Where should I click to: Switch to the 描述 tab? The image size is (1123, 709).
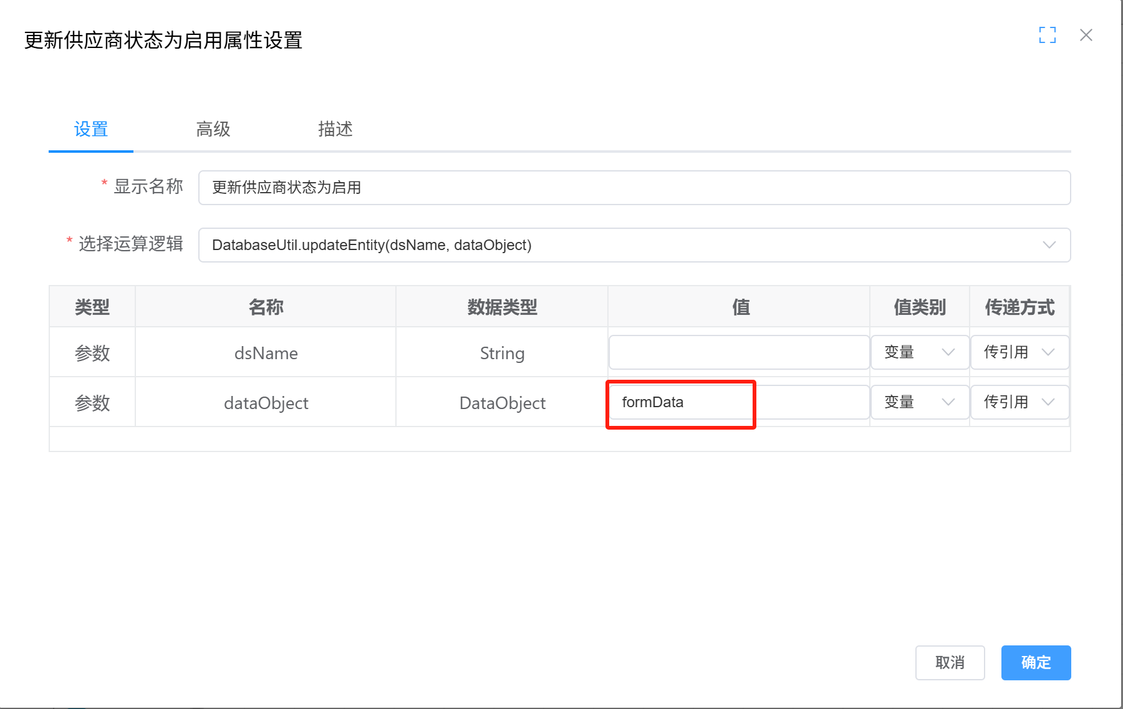(x=335, y=129)
